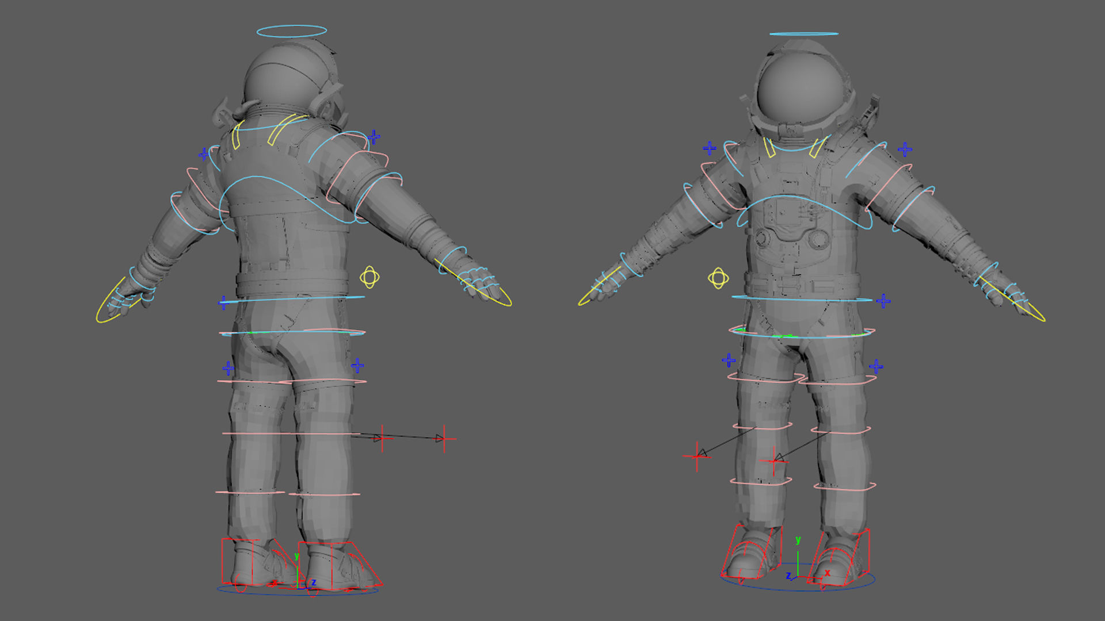Select blue plus marker by front-view figure's left-side thigh
Image resolution: width=1105 pixels, height=621 pixels.
pyautogui.click(x=729, y=361)
